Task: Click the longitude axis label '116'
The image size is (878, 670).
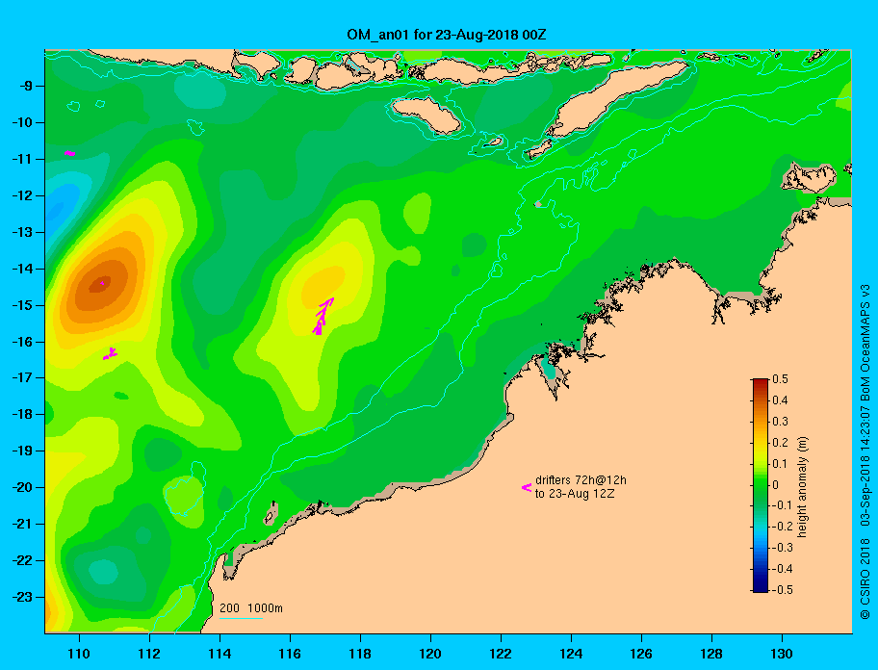Action: 290,654
